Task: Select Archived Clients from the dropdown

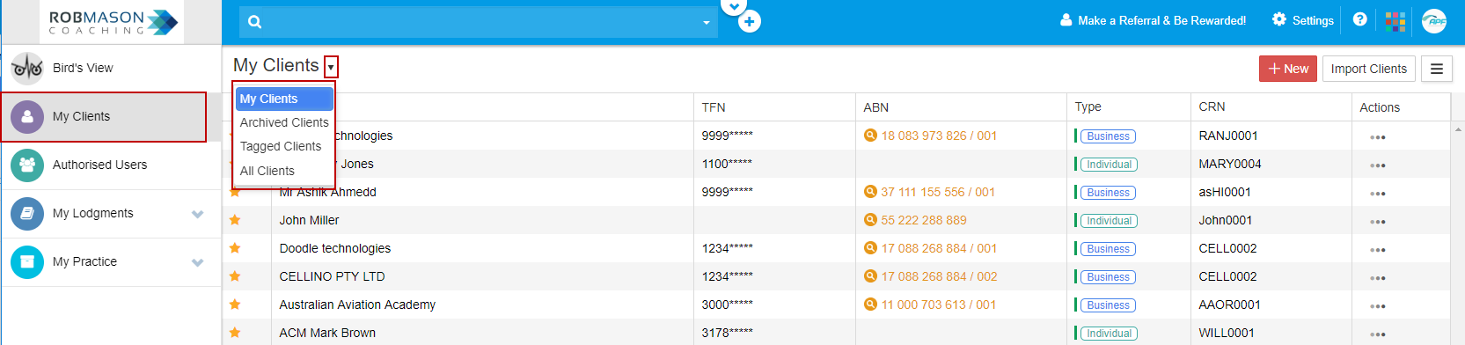Action: (284, 122)
